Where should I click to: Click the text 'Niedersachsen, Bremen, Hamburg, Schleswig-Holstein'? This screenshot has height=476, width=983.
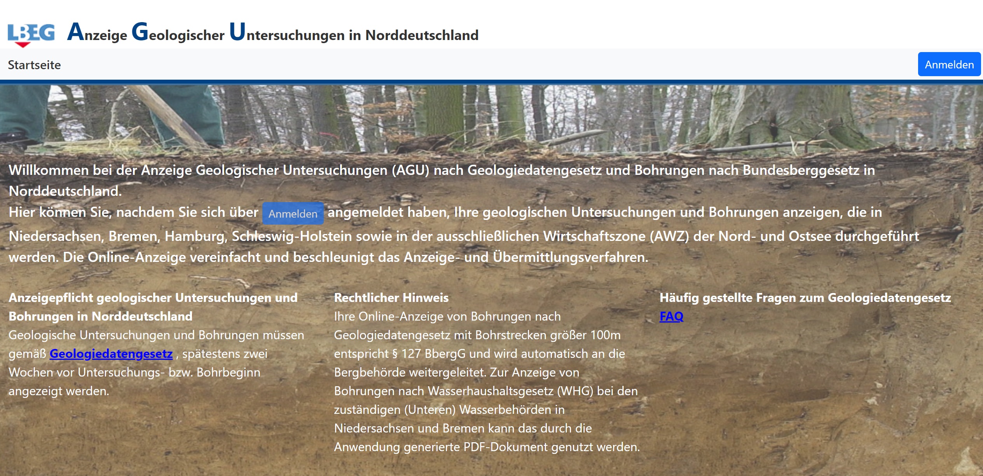(180, 236)
